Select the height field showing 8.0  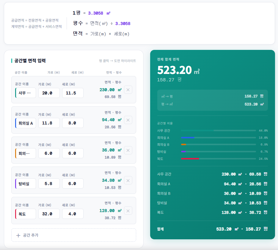tap(73, 123)
